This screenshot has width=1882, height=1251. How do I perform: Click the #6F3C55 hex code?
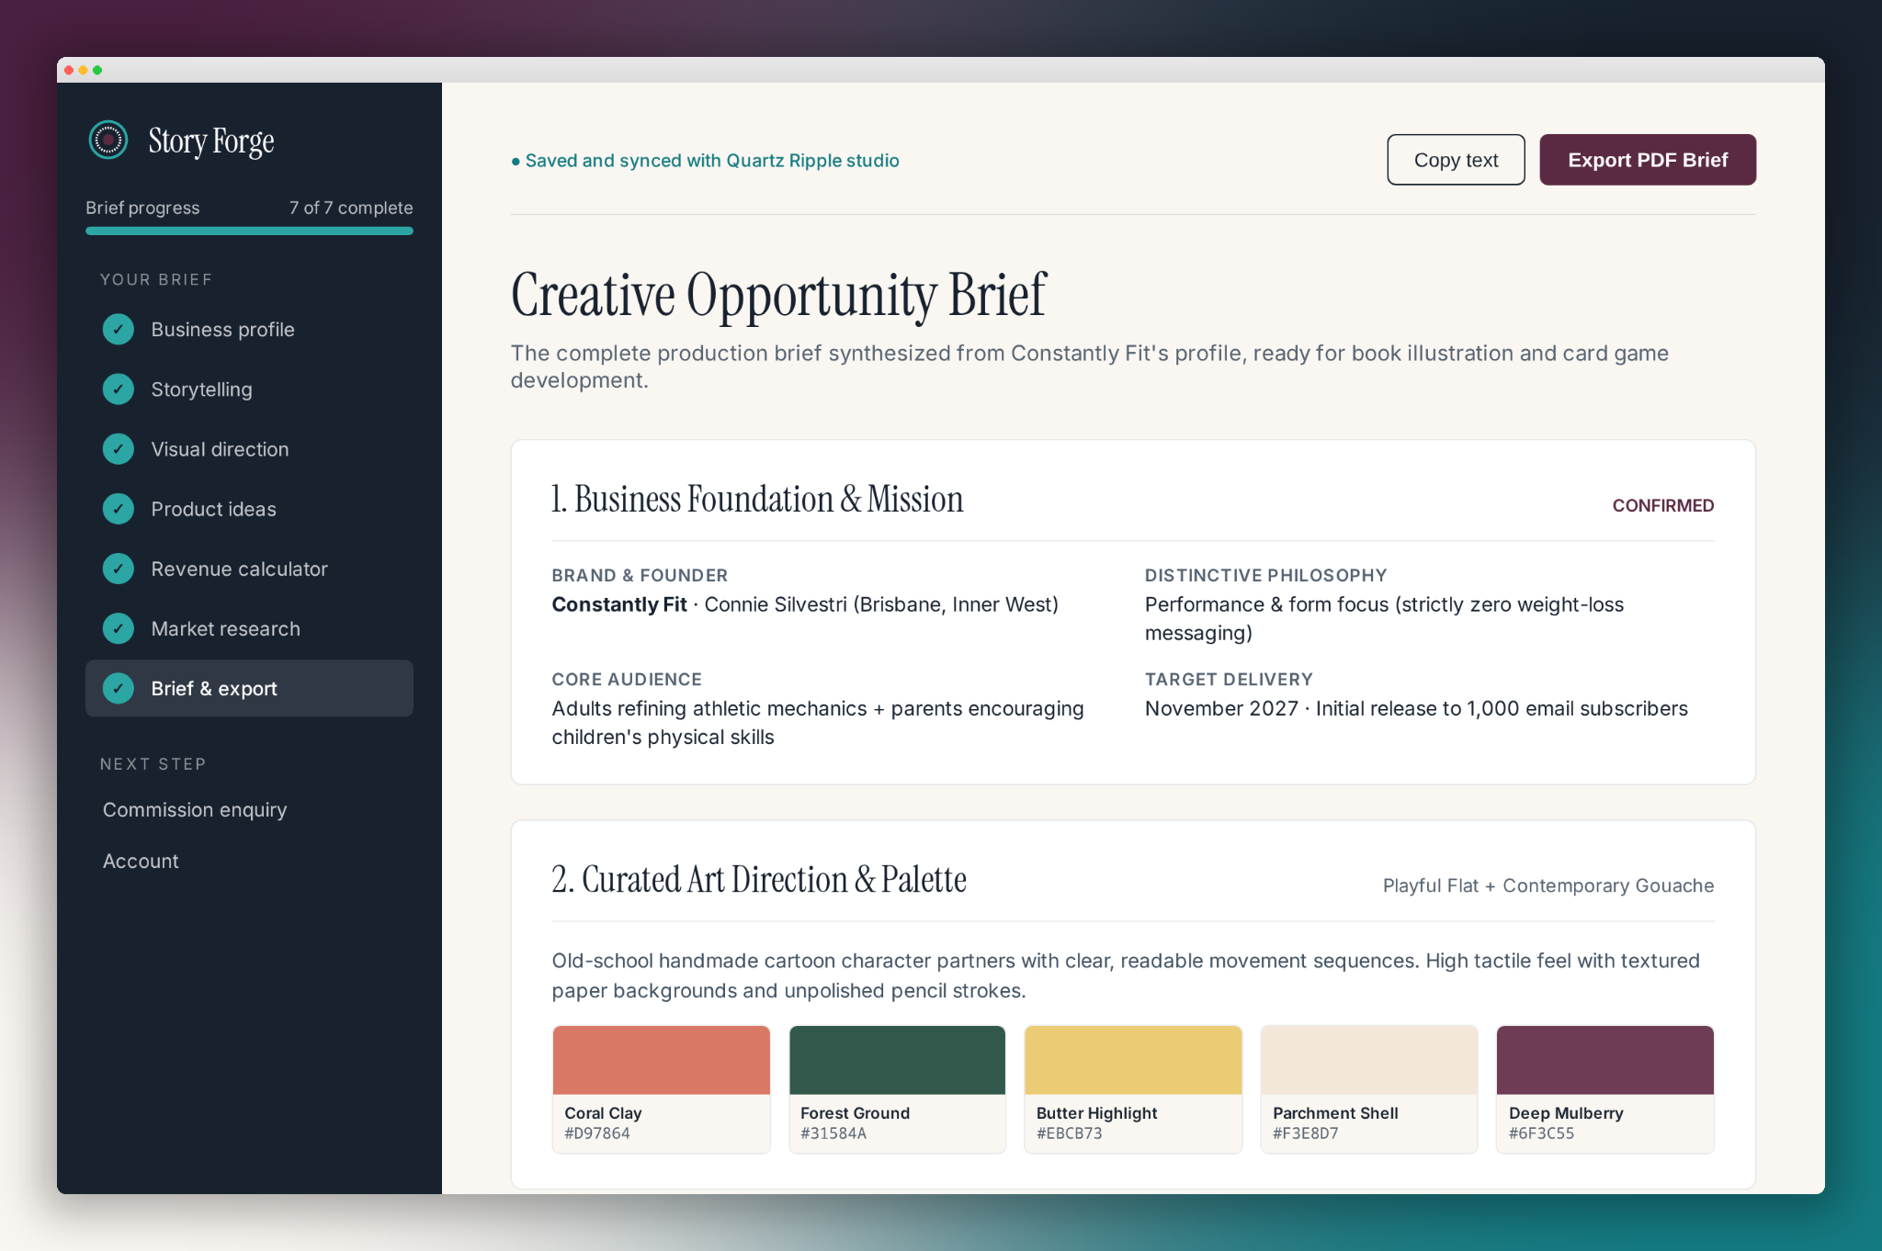pyautogui.click(x=1541, y=1133)
